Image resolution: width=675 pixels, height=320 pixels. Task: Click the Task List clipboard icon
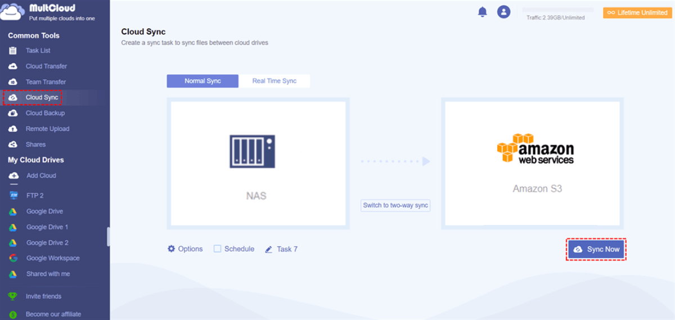click(13, 51)
